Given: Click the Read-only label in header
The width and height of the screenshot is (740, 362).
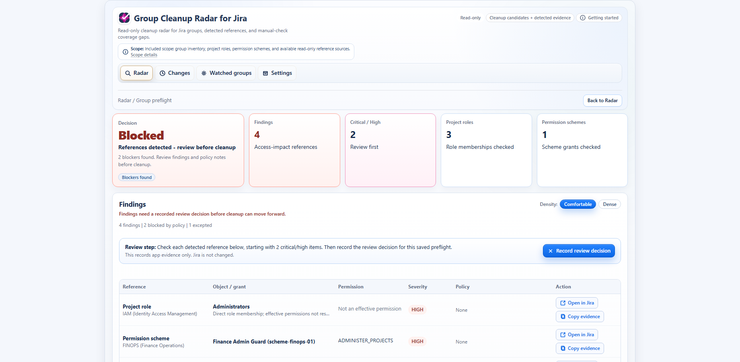Looking at the screenshot, I should click(x=471, y=18).
